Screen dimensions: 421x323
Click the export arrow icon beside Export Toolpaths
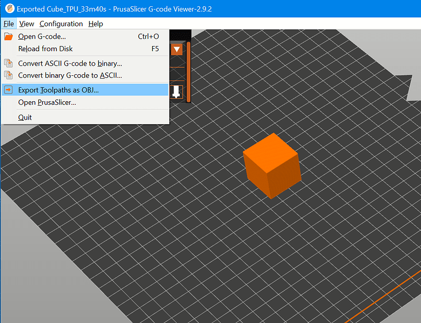click(x=8, y=90)
